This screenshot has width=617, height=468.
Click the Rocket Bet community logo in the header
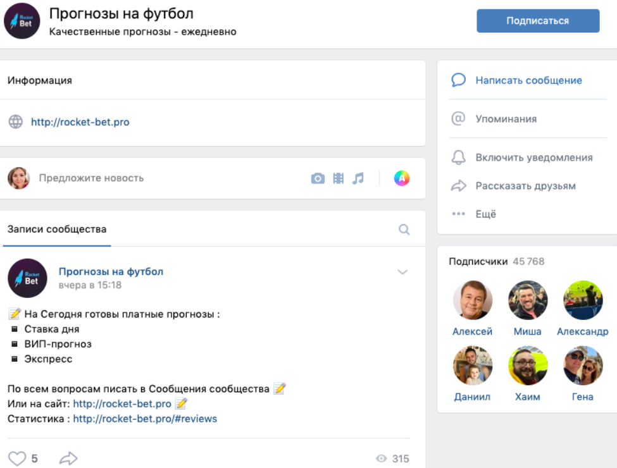pyautogui.click(x=22, y=21)
